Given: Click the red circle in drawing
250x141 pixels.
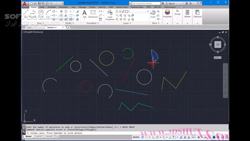Looking at the screenshot, I should coord(85,86).
